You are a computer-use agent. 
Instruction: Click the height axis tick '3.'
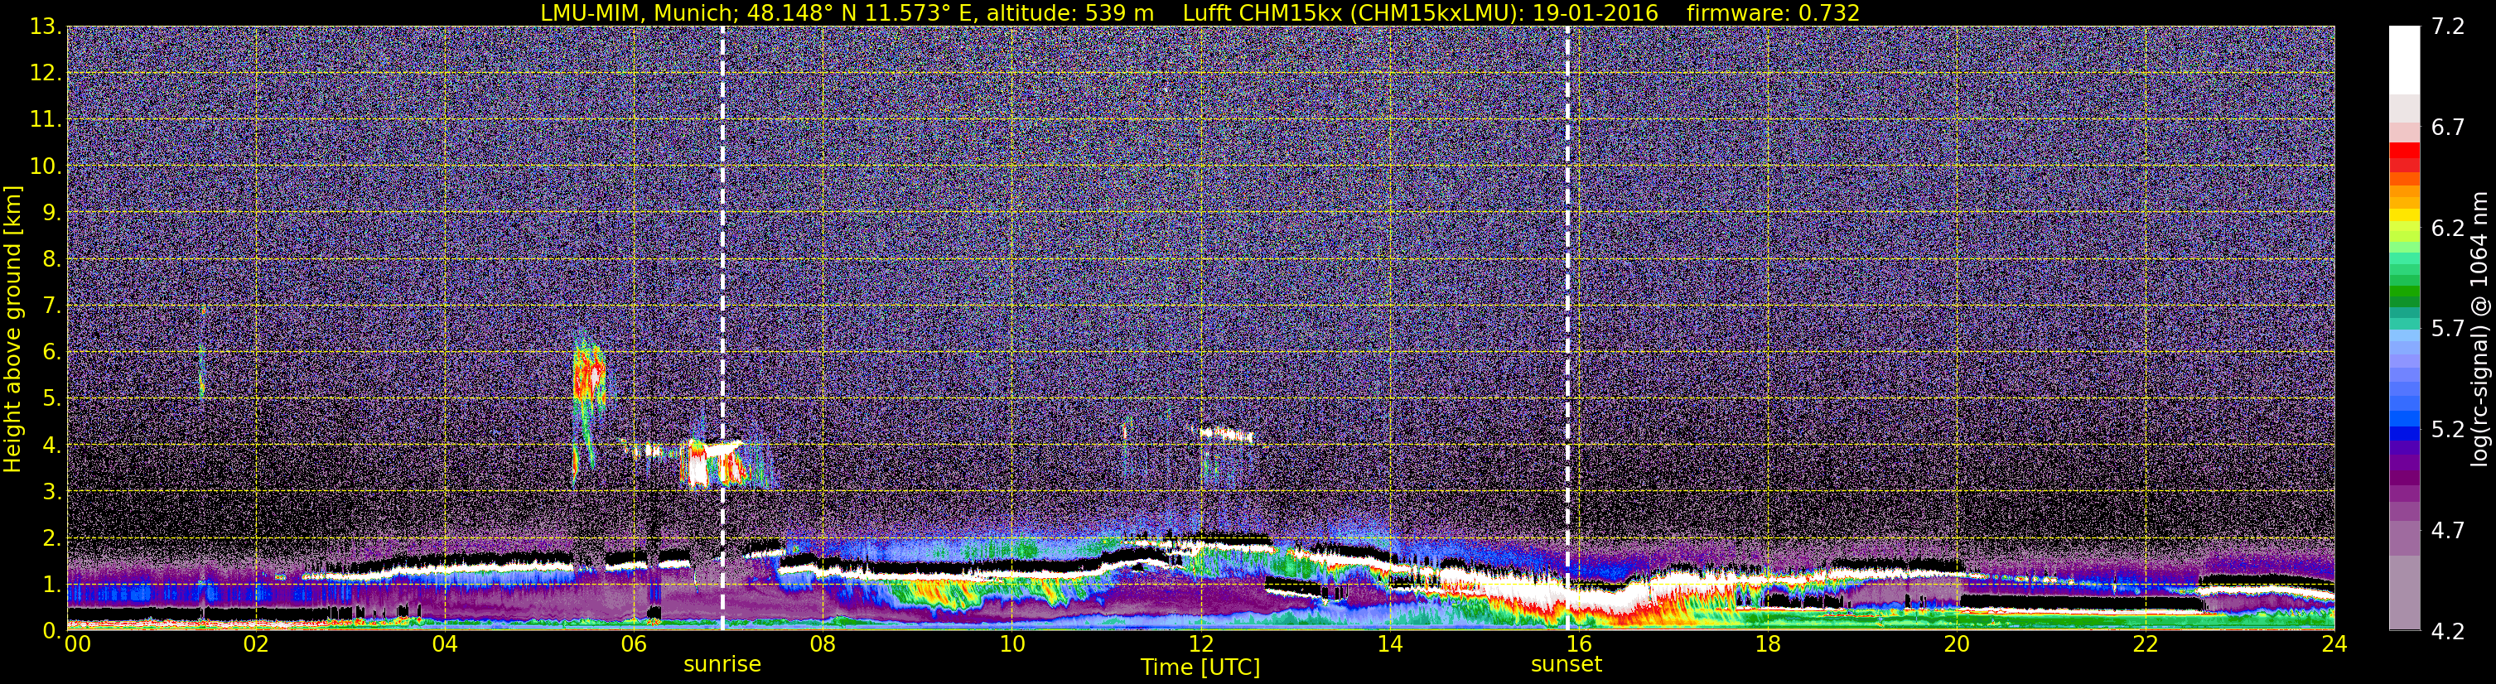coord(51,492)
